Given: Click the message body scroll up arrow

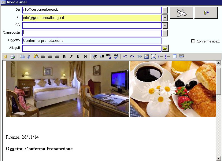Looking at the screenshot, I should coord(218,63).
